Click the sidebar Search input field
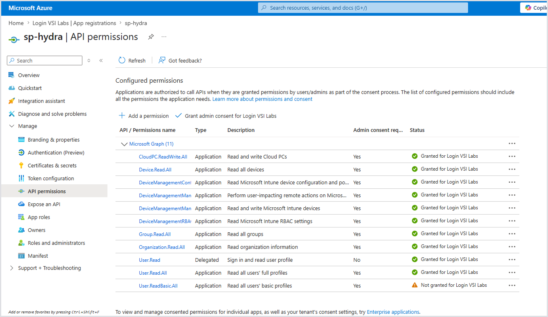 44,60
